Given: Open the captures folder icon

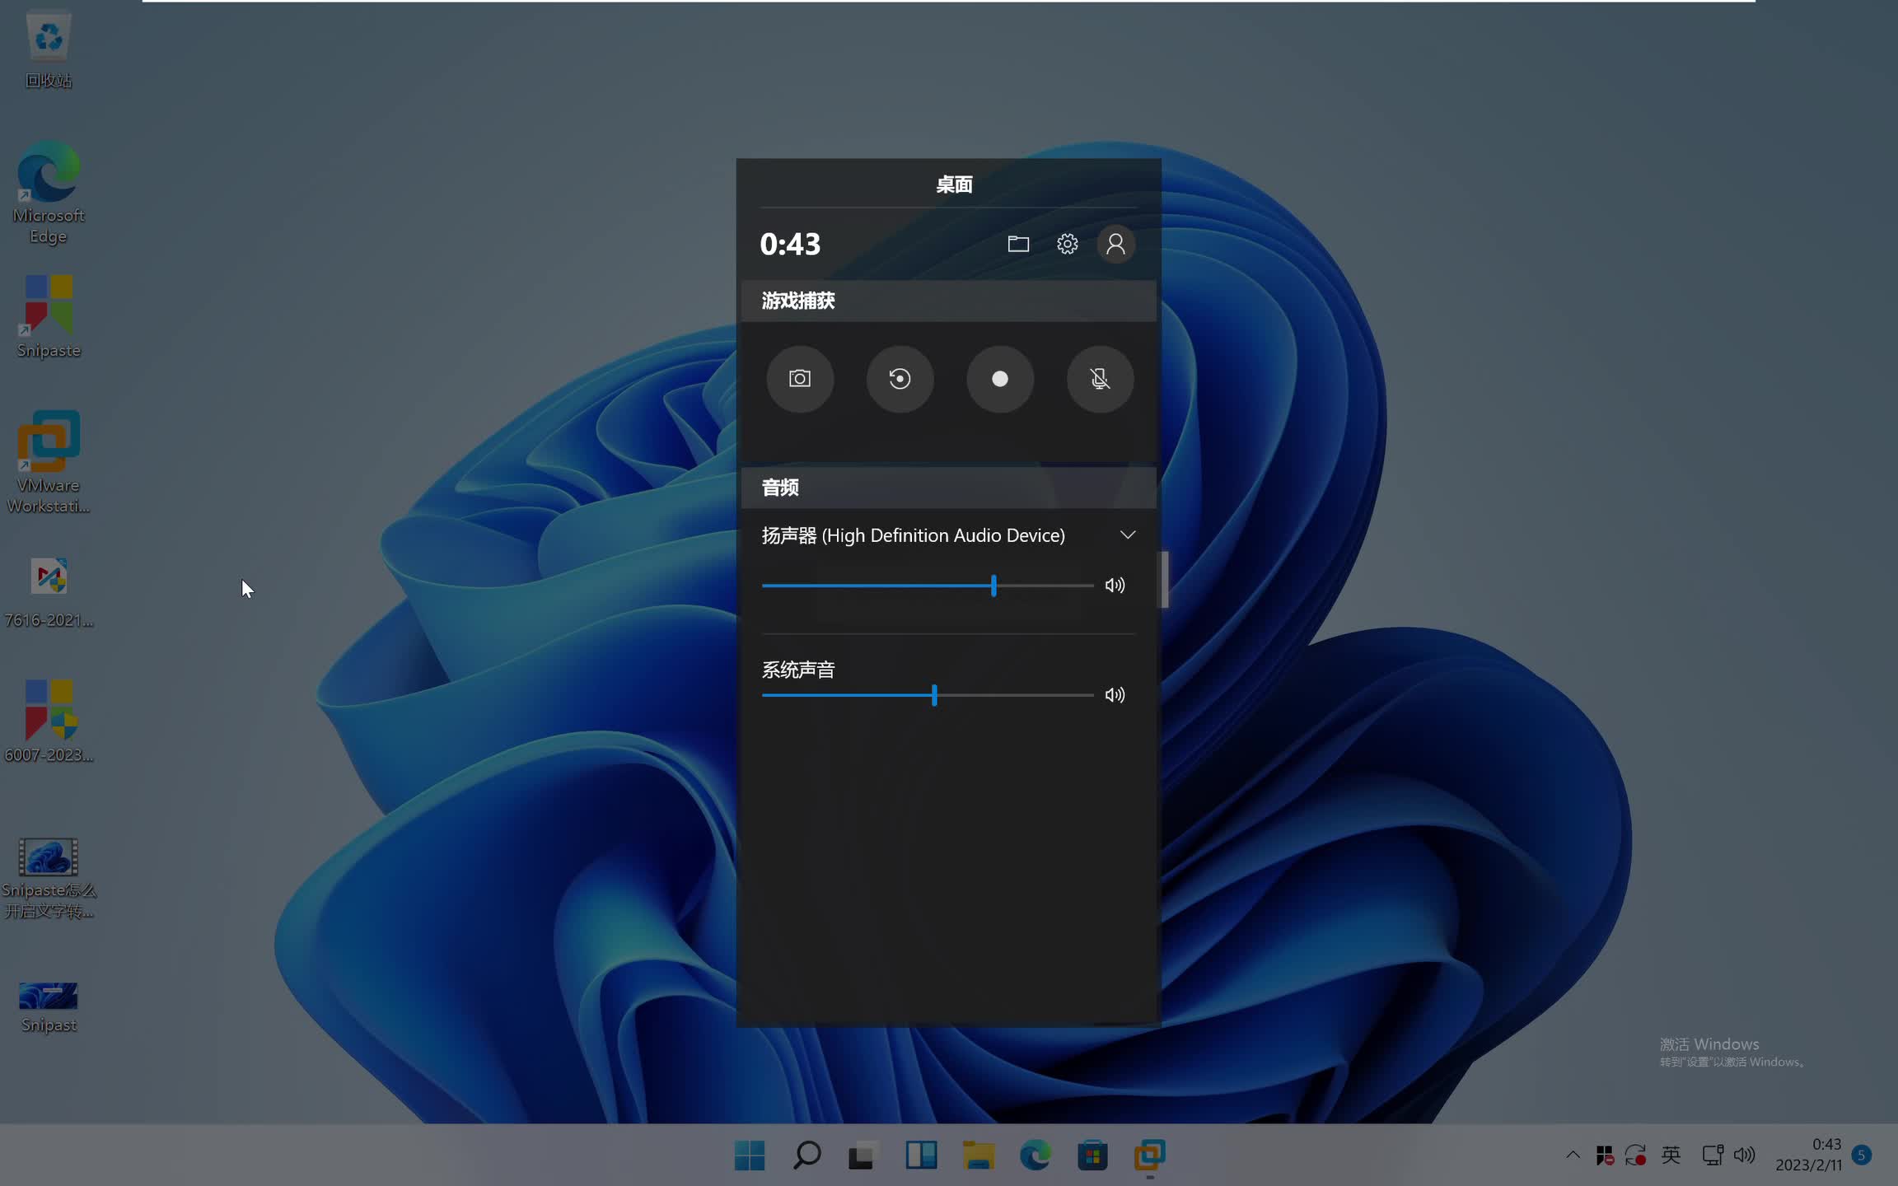Looking at the screenshot, I should coord(1018,244).
